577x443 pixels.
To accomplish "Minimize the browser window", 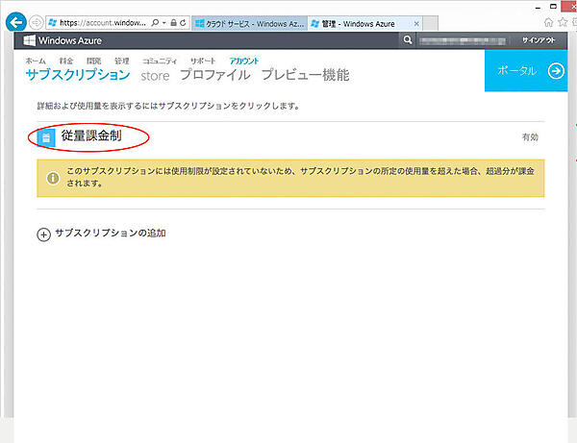I will [x=538, y=8].
